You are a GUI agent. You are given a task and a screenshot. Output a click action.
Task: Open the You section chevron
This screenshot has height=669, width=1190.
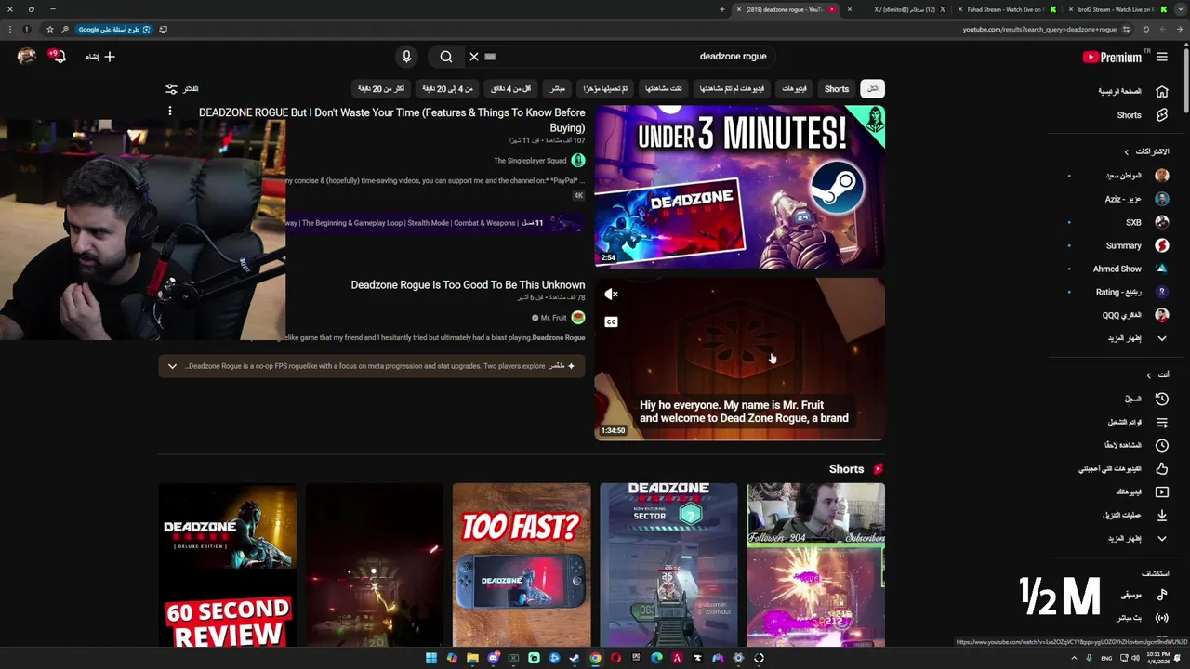pyautogui.click(x=1148, y=375)
